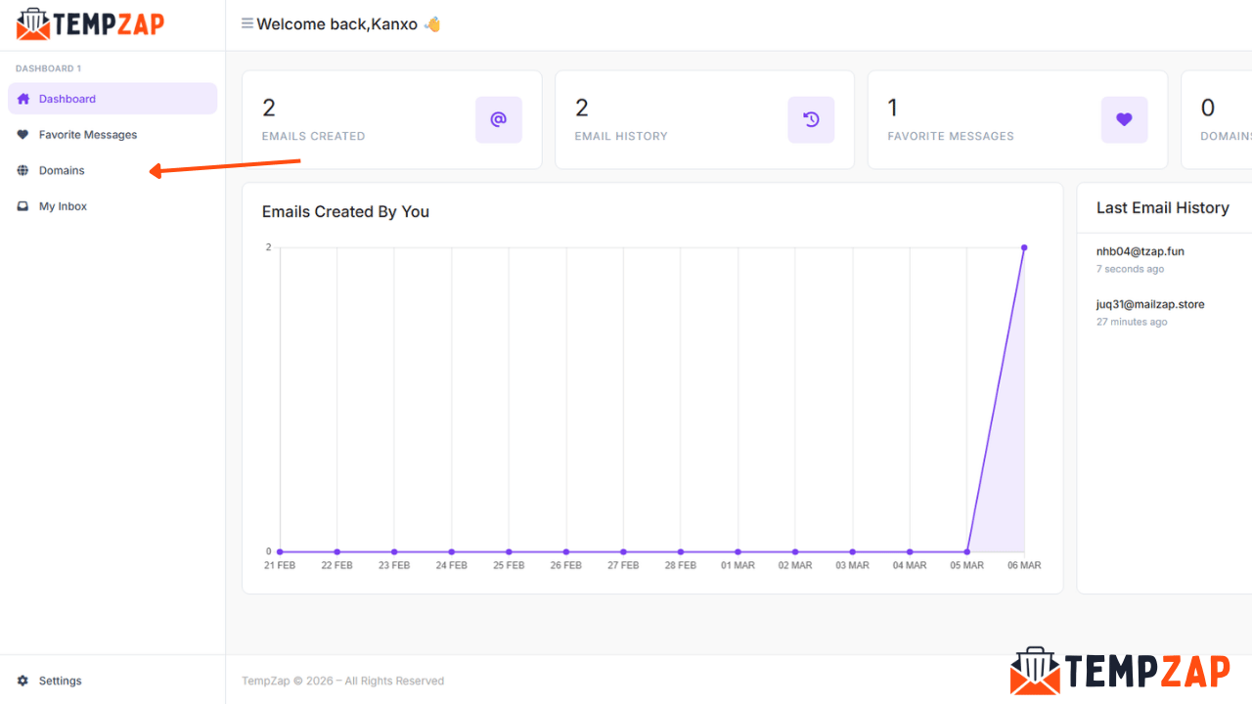This screenshot has height=704, width=1252.
Task: Select nhb04@tzap.fun in Last Email History
Action: tap(1140, 251)
